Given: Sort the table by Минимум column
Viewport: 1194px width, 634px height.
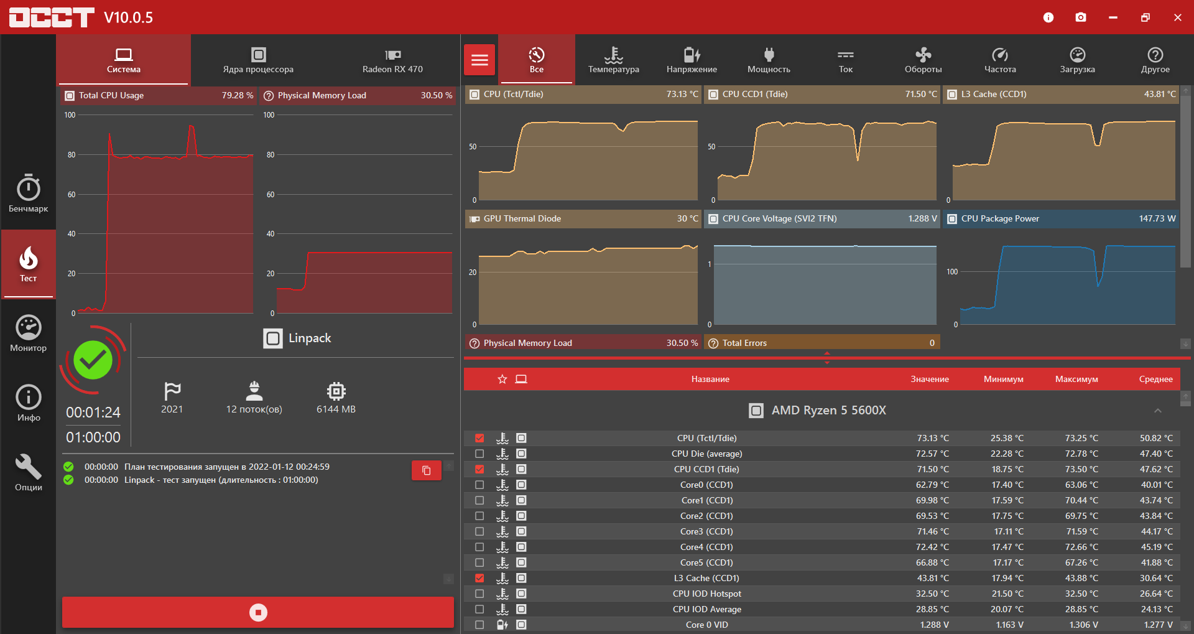Looking at the screenshot, I should (1003, 380).
